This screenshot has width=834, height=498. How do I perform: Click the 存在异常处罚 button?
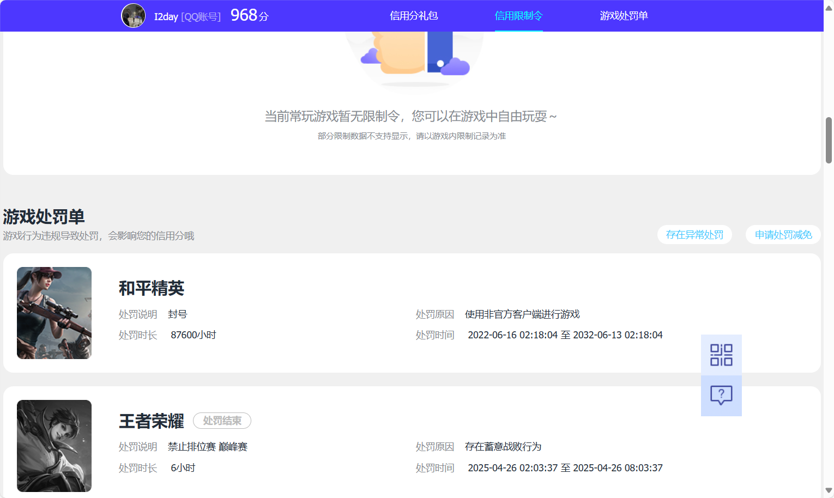tap(694, 235)
